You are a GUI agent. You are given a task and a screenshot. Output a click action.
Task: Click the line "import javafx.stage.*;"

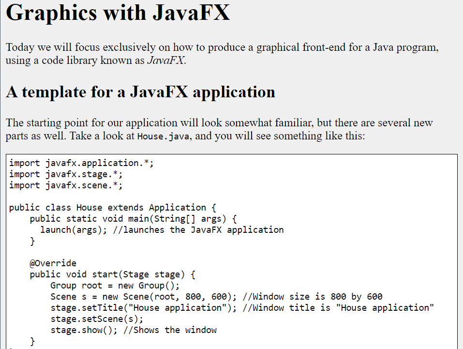(65, 174)
